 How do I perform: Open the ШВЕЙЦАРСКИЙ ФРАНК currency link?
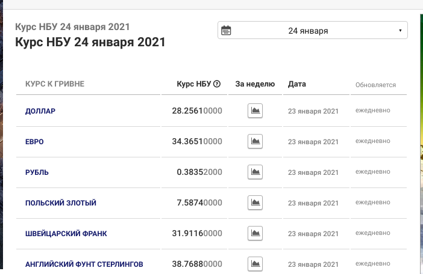point(66,233)
